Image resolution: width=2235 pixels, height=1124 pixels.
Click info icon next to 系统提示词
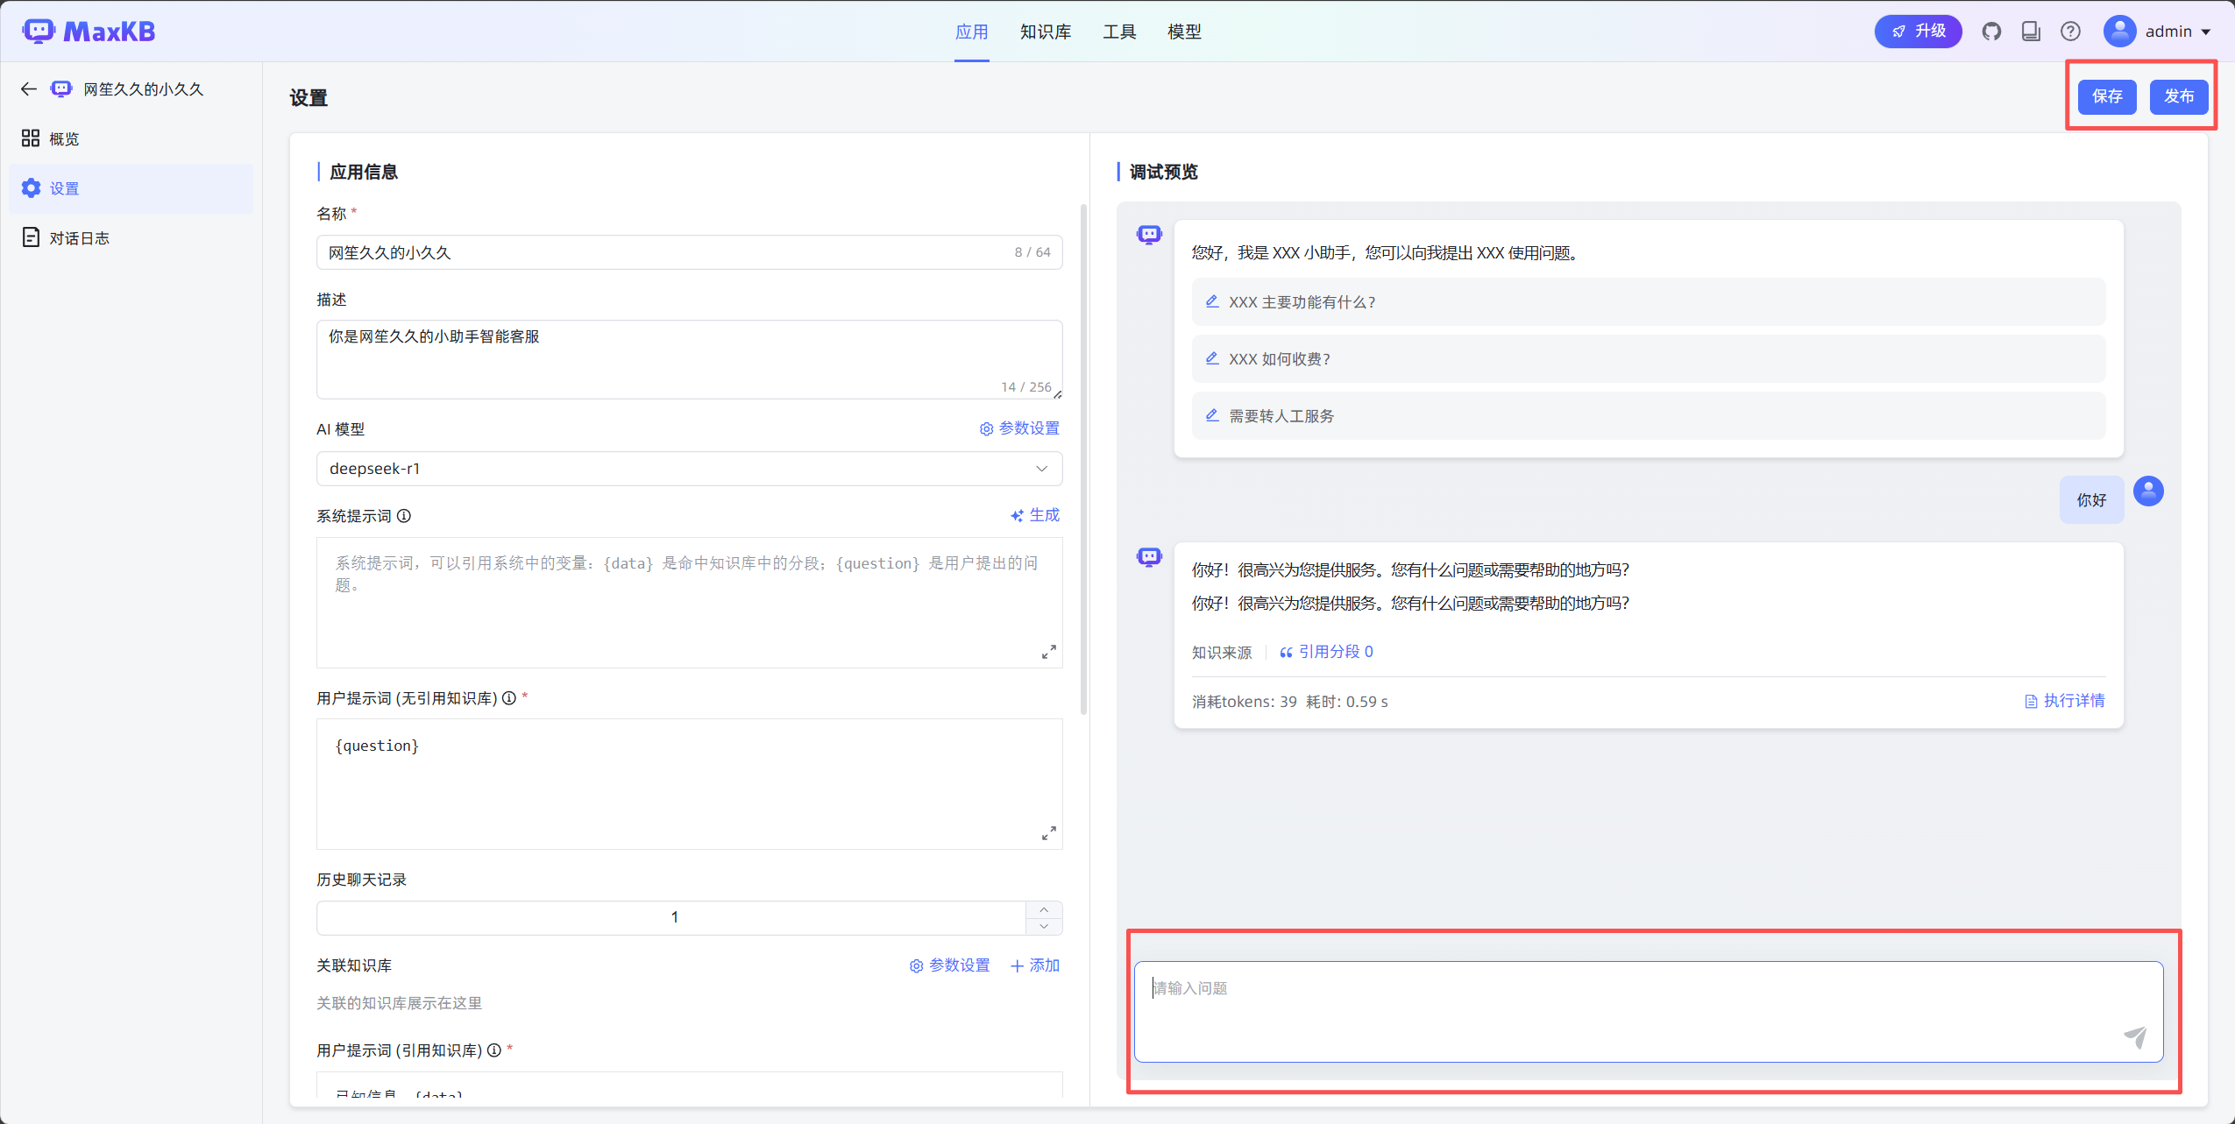[404, 516]
